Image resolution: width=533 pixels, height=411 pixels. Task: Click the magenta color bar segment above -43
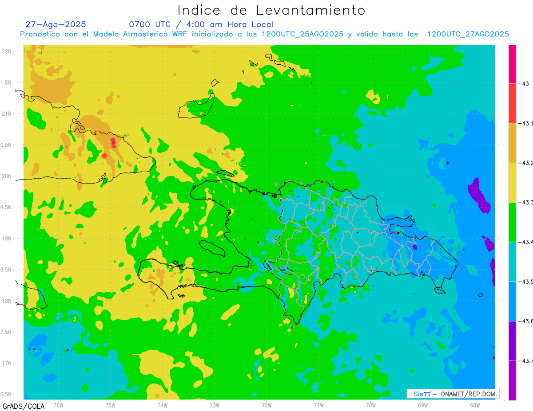coord(512,64)
